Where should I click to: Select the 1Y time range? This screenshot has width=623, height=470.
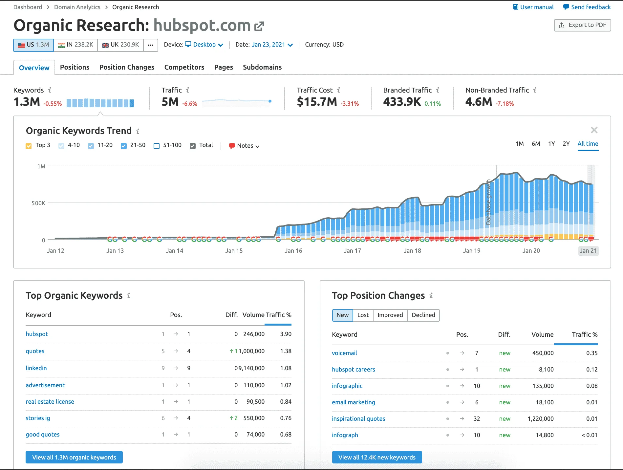click(551, 144)
